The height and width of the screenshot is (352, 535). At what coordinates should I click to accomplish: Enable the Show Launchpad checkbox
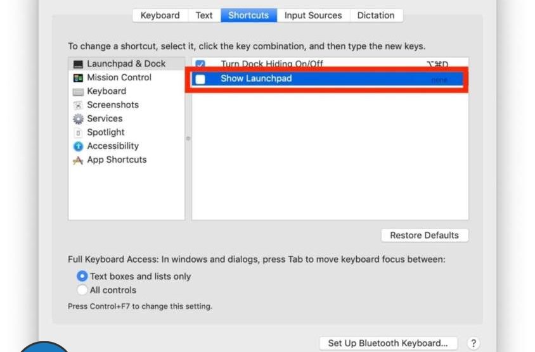coord(200,79)
